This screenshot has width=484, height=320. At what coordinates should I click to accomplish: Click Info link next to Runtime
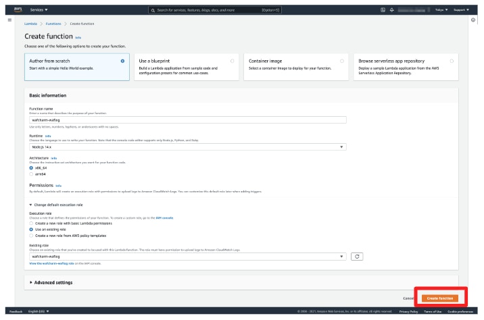48,136
